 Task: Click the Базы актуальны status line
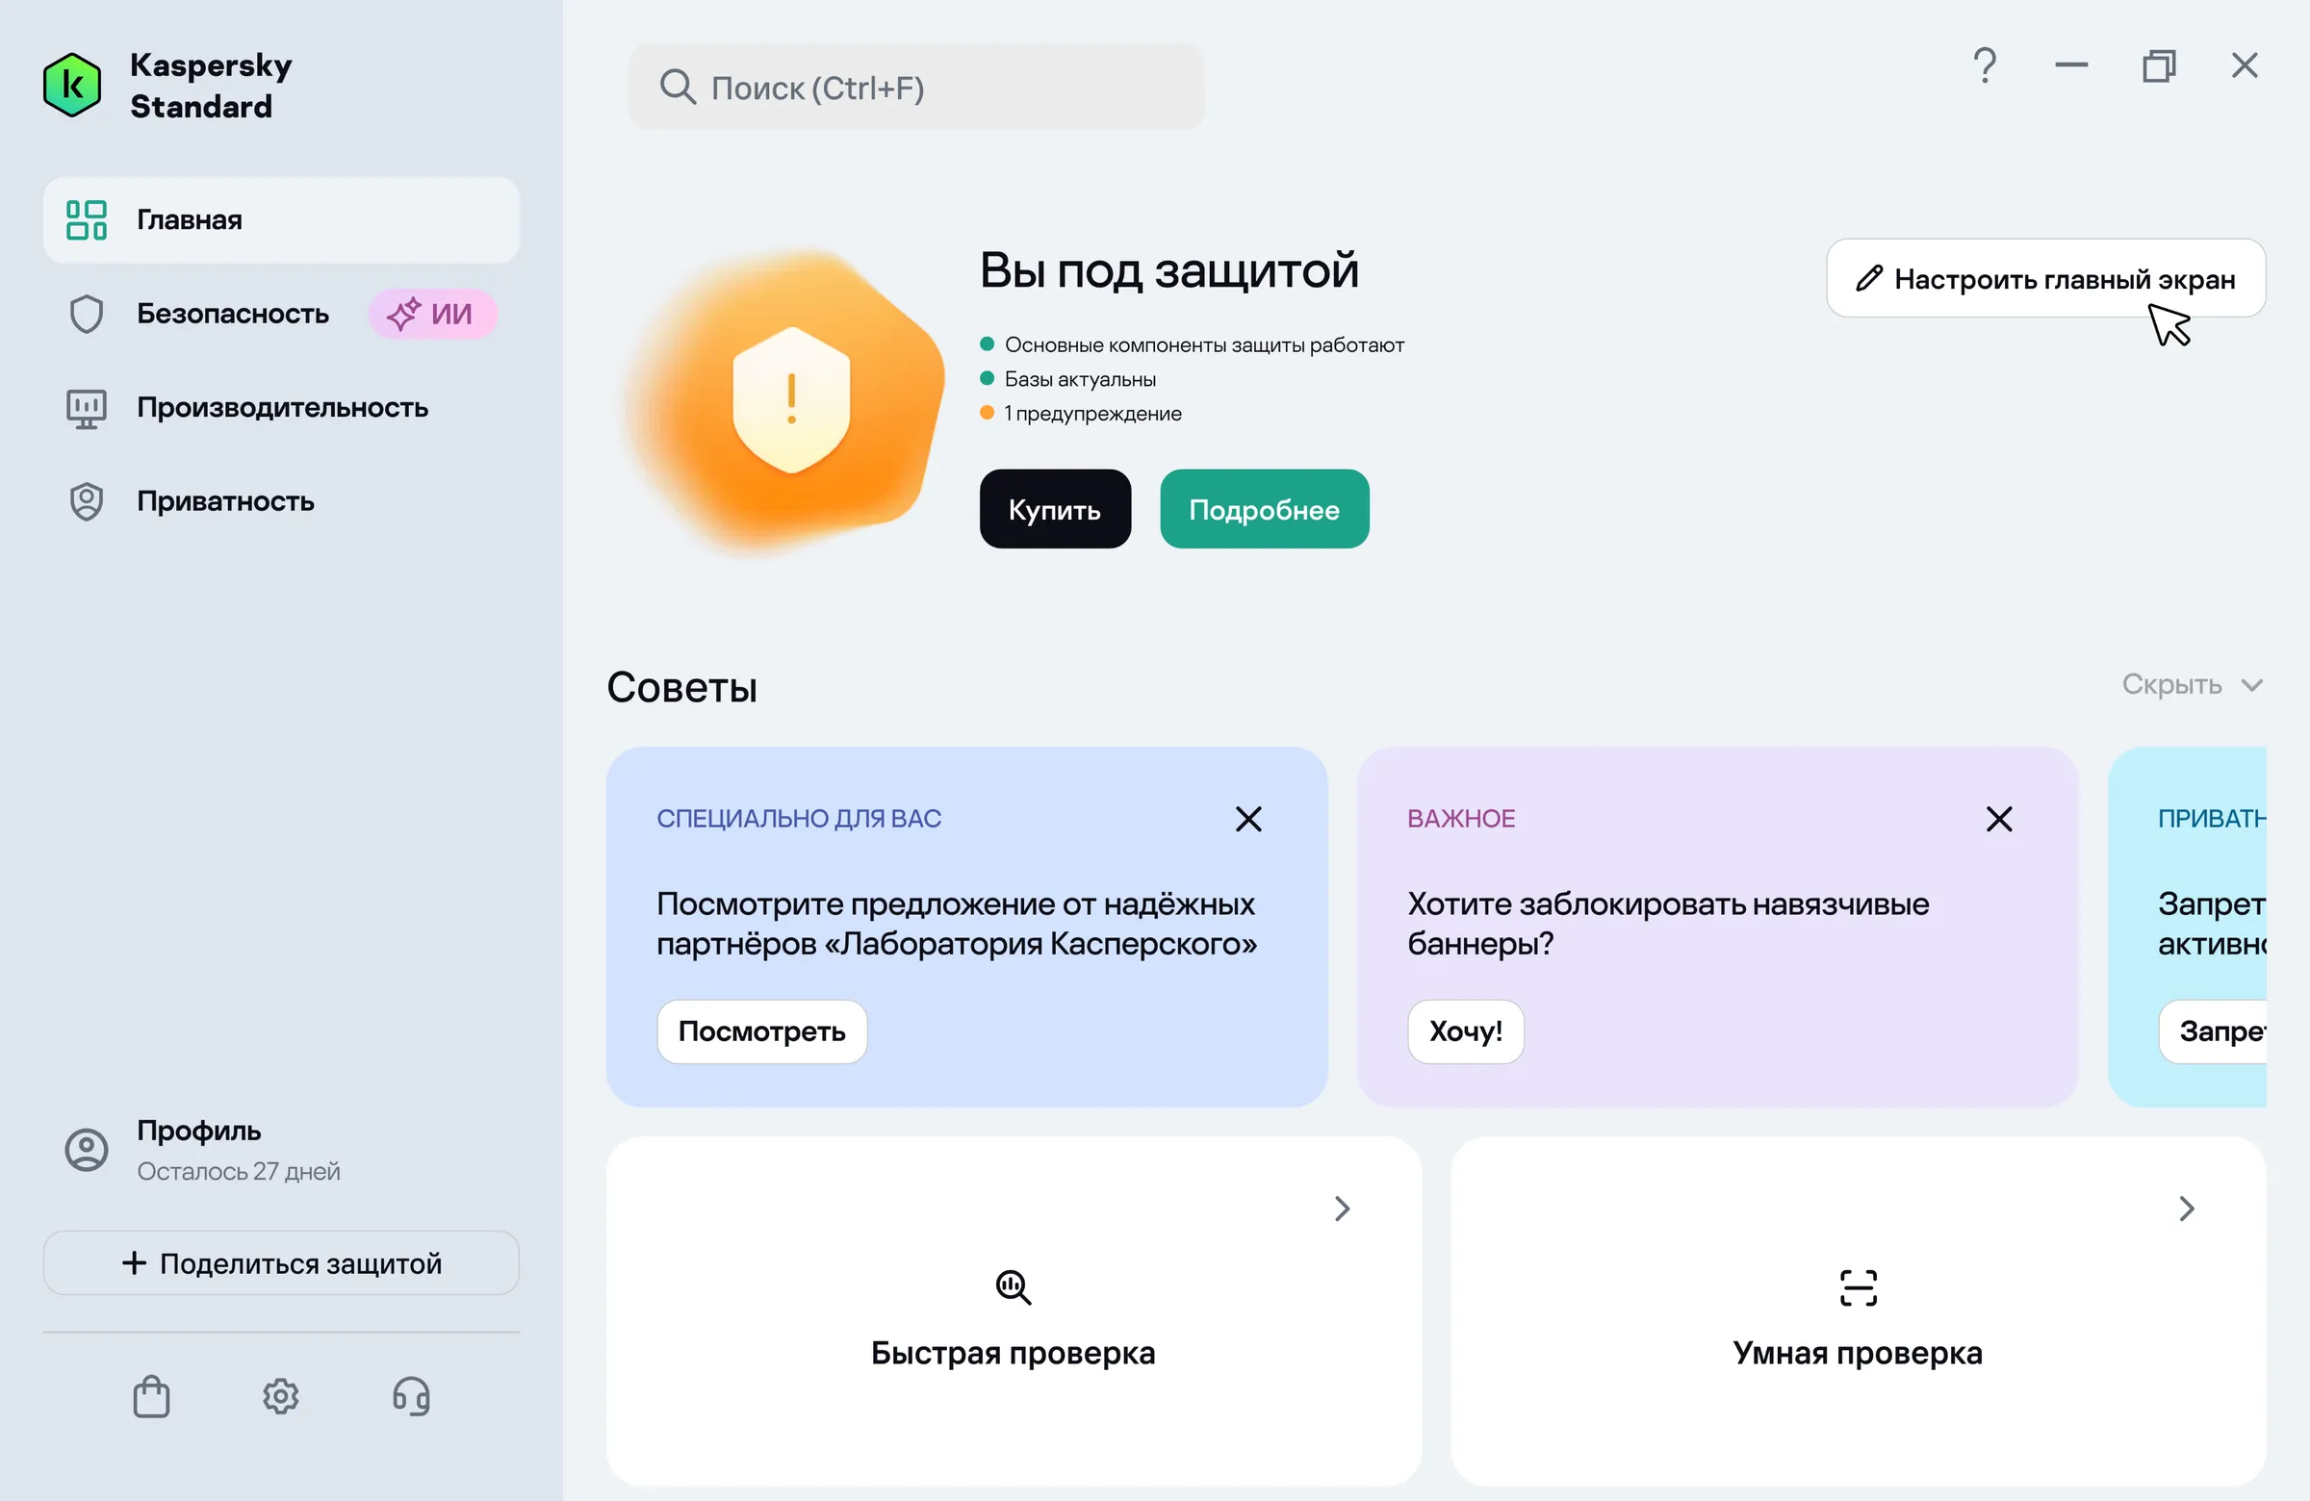tap(1067, 379)
